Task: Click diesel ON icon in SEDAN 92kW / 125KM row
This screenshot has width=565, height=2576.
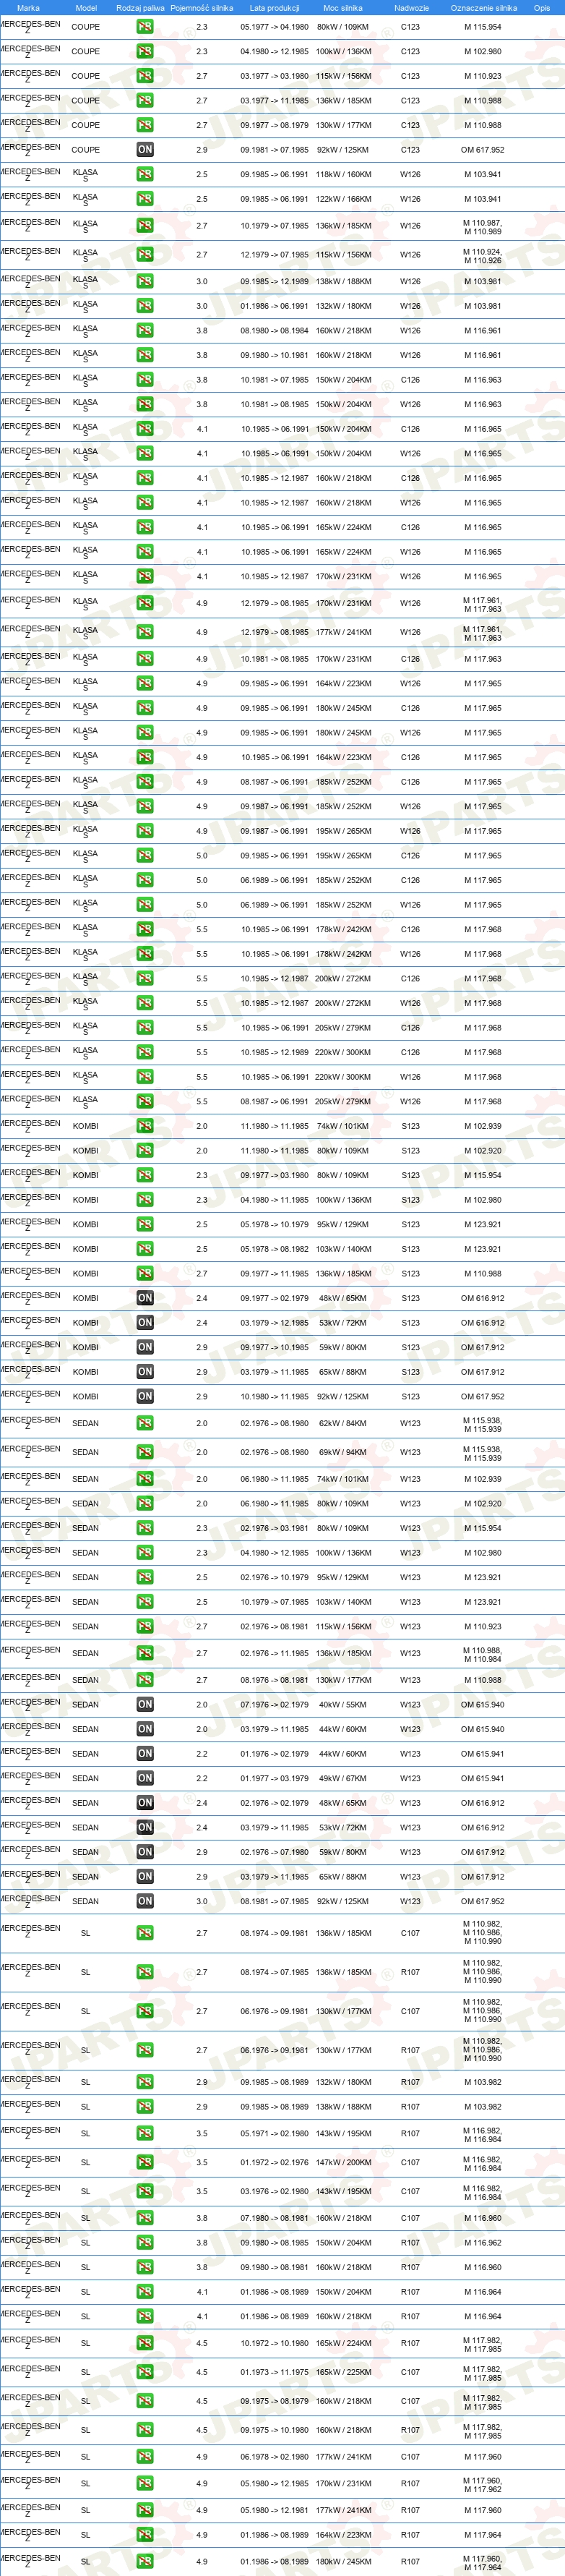Action: click(x=145, y=1902)
